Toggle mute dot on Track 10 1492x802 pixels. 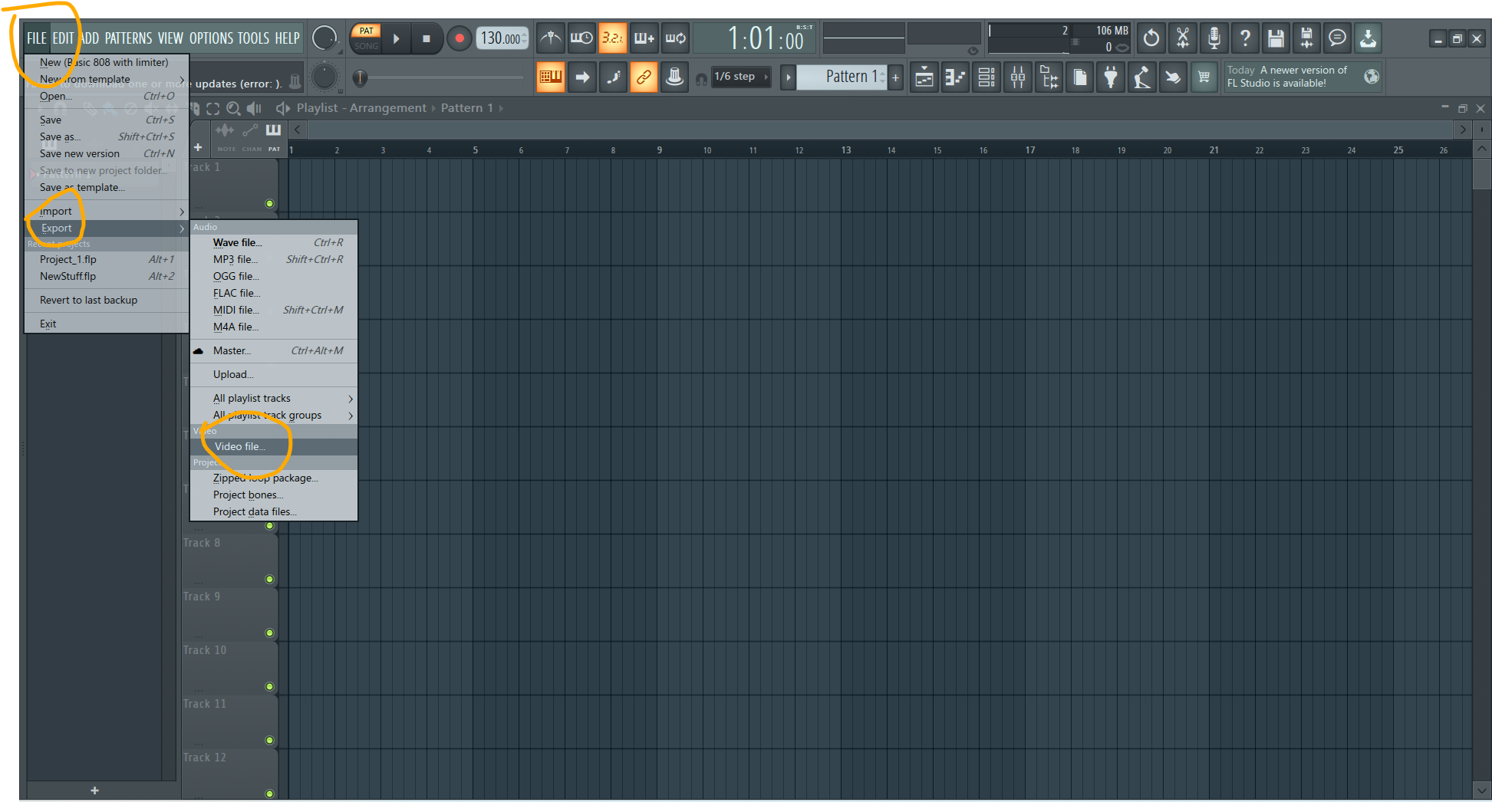point(269,687)
